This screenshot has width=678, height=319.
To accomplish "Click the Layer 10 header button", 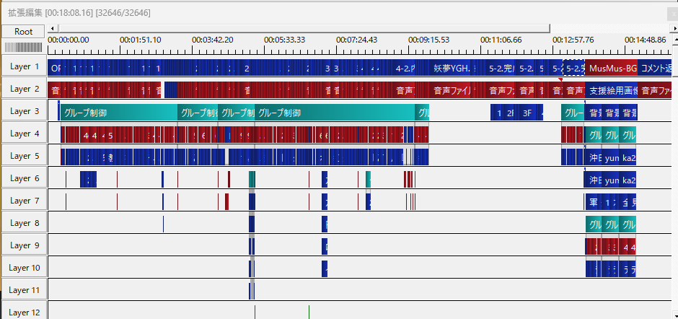I will pos(24,268).
